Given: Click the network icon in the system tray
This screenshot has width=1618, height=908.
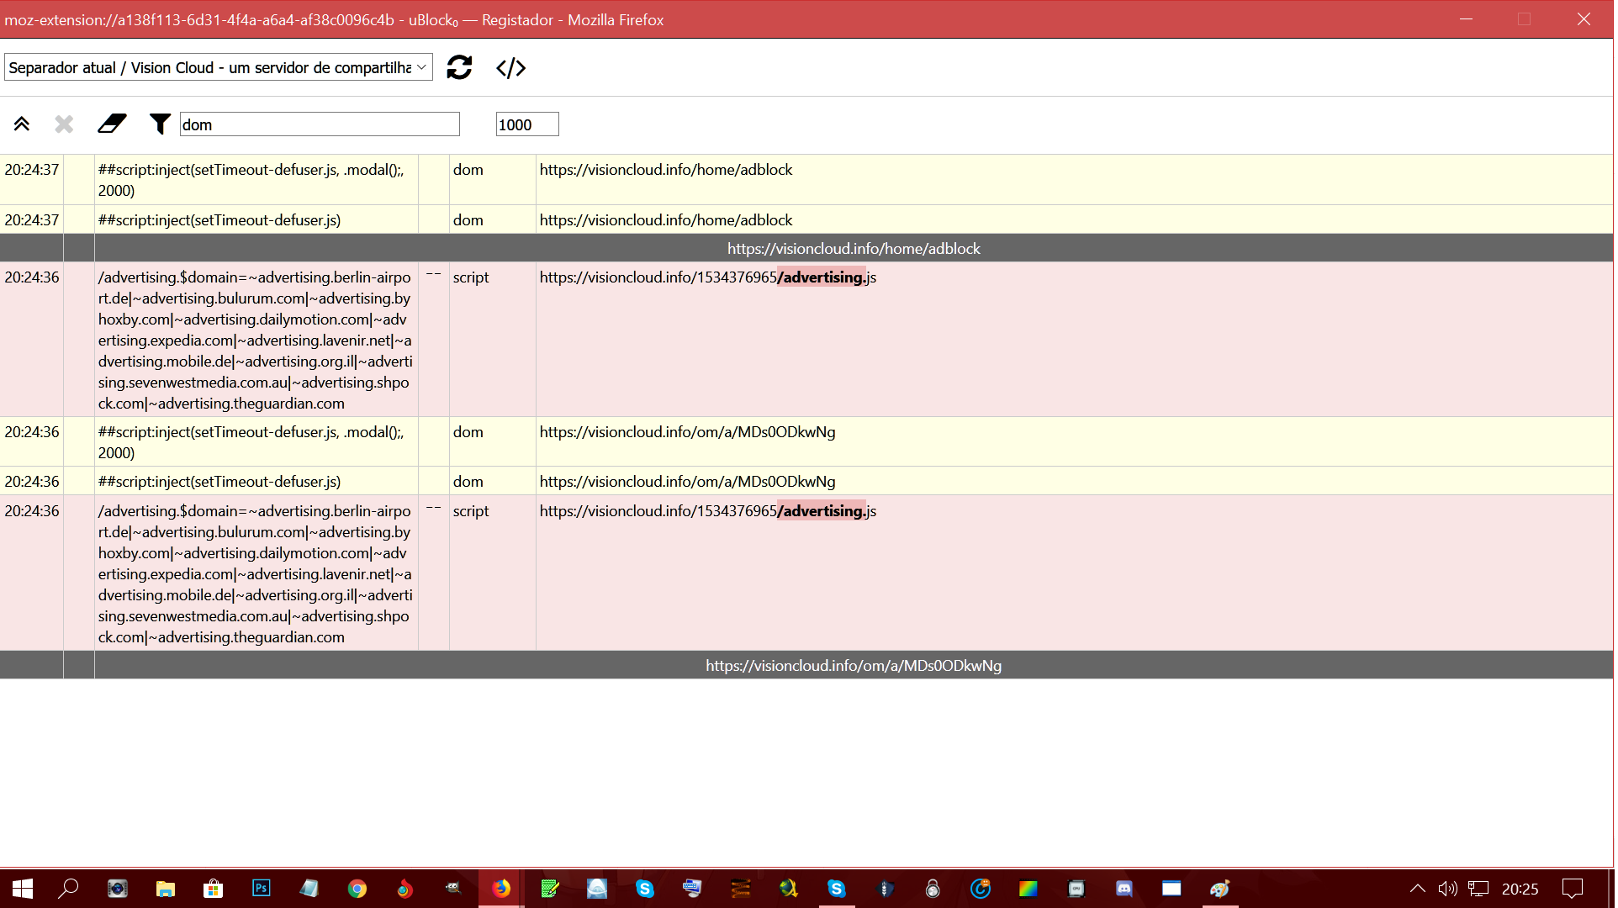Looking at the screenshot, I should (1477, 889).
